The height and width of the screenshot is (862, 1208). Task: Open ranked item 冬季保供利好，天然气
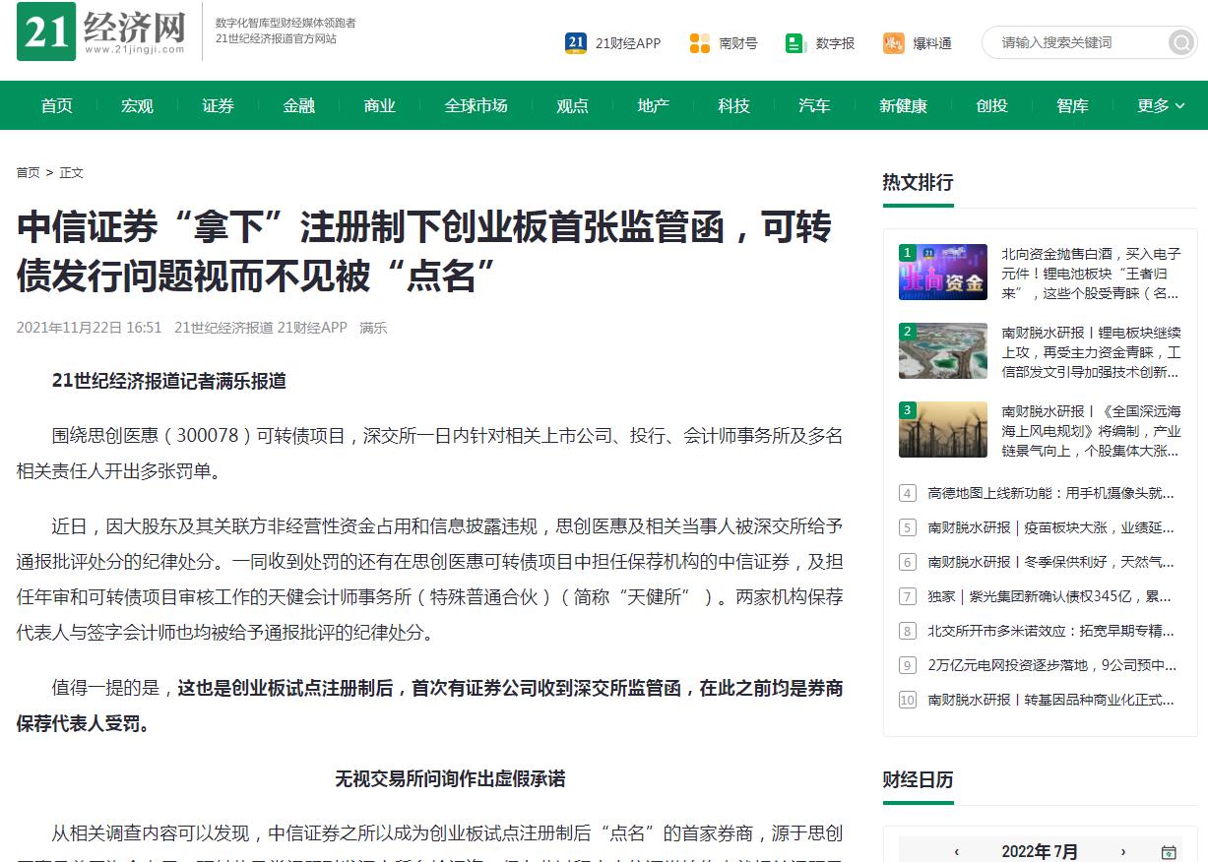pyautogui.click(x=1051, y=562)
